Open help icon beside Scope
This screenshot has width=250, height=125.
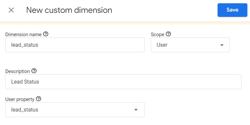click(x=168, y=34)
